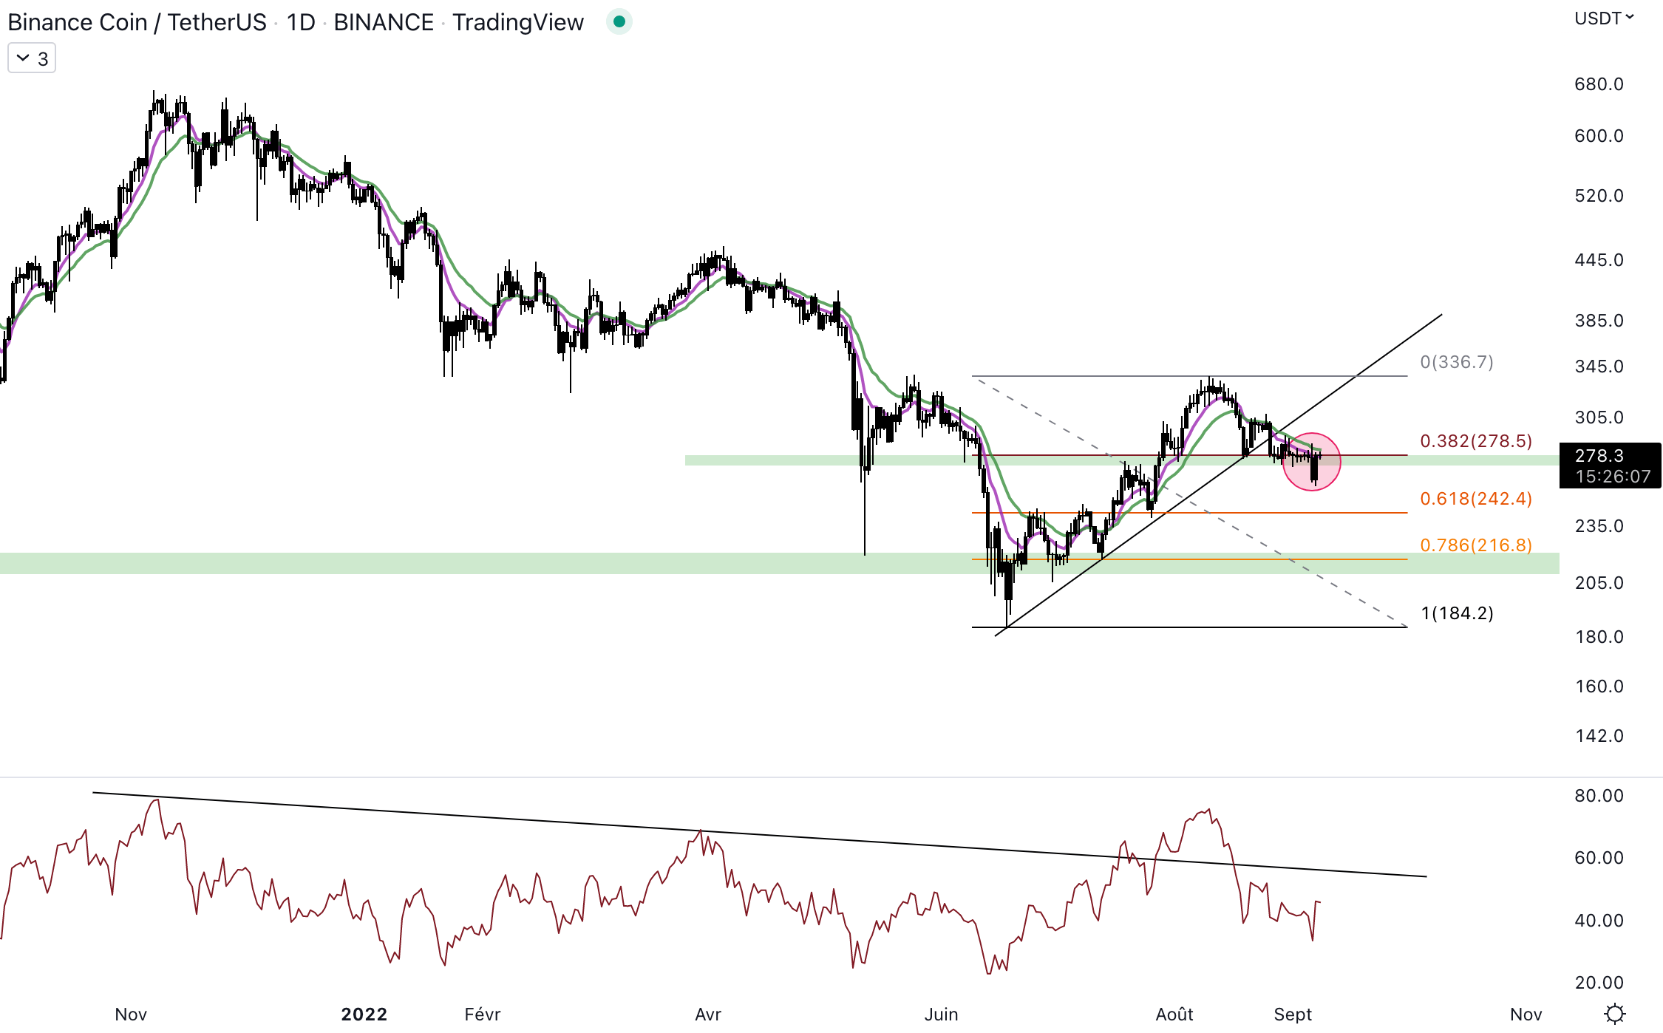Open the USDT currency dropdown
This screenshot has height=1033, width=1663.
(1603, 18)
